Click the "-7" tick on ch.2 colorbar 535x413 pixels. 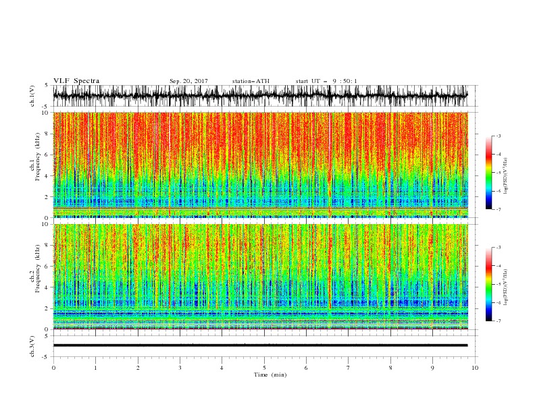pos(498,321)
